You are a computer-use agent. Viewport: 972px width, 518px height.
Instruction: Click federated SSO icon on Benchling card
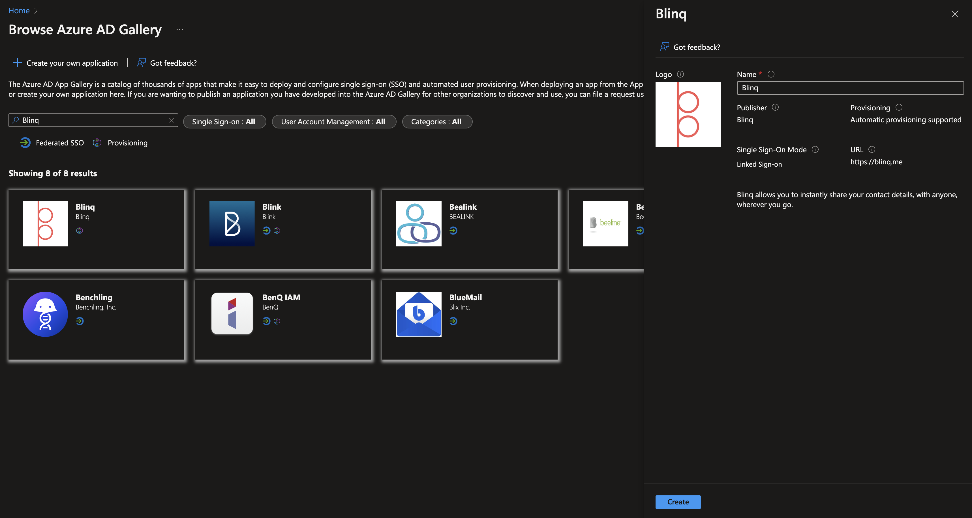pyautogui.click(x=80, y=321)
